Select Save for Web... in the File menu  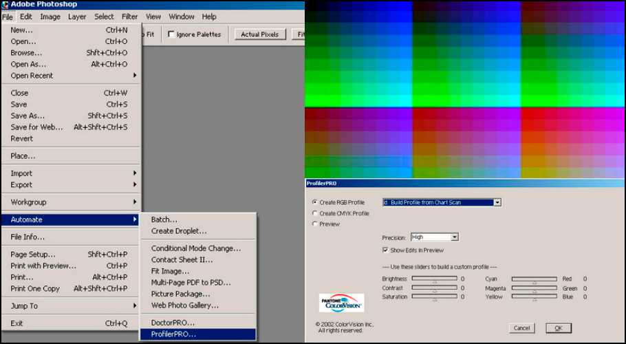pos(36,127)
